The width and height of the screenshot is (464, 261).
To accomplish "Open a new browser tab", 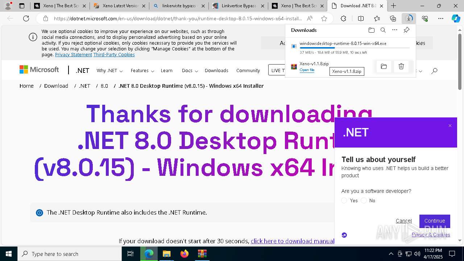I will 393,6.
